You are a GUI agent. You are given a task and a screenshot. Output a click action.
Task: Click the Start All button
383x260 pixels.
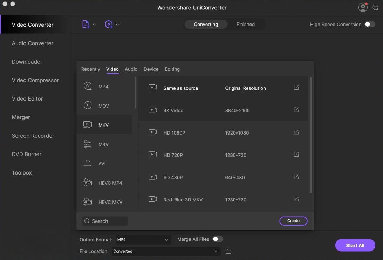pos(355,245)
